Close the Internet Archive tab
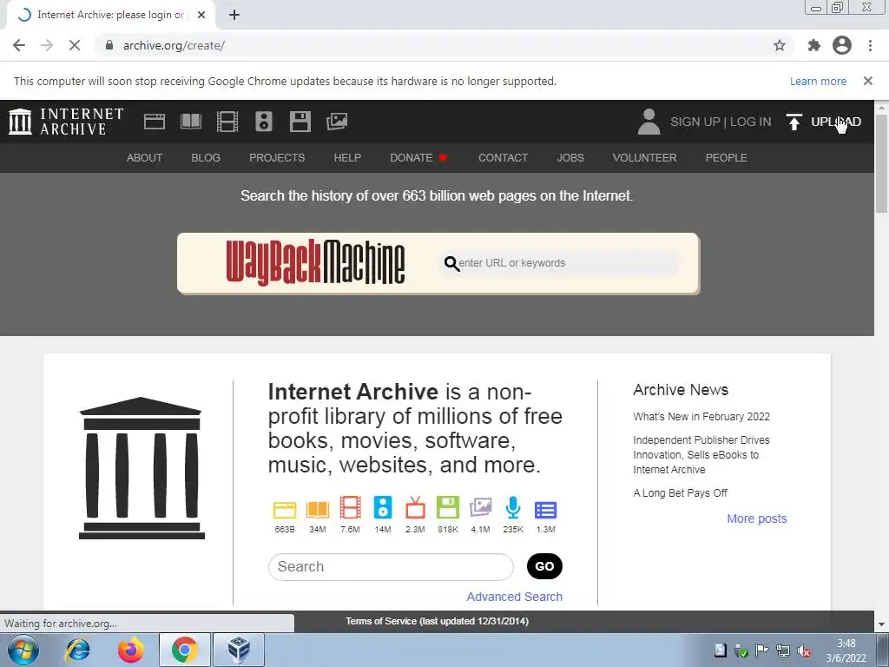889x667 pixels. pyautogui.click(x=201, y=16)
